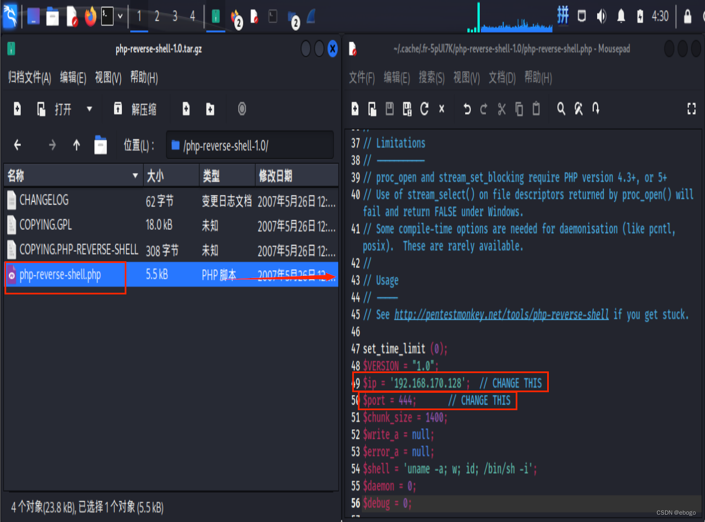Click the add folder icon in archive manager
Viewport: 705px width, 522px height.
(210, 109)
